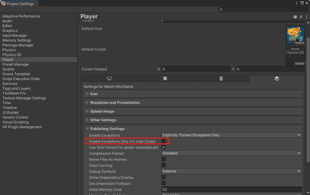310x195 pixels.
Task: Open Quality settings in the sidebar
Action: point(8,69)
